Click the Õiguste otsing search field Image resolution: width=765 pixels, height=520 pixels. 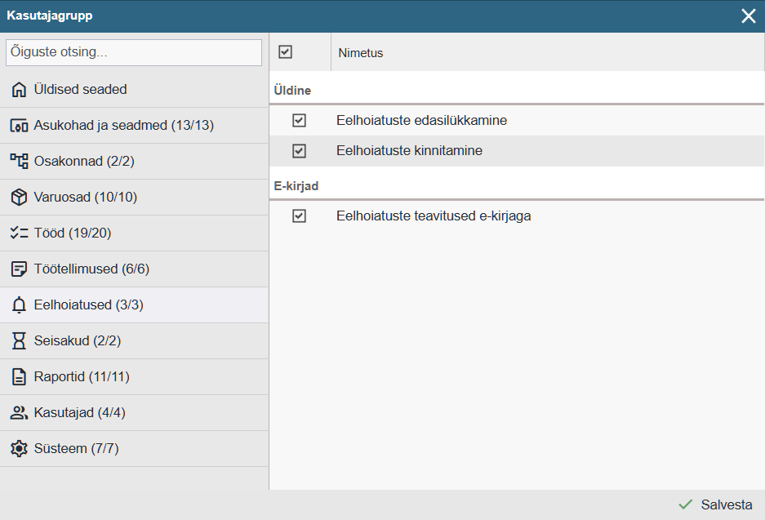coord(134,52)
